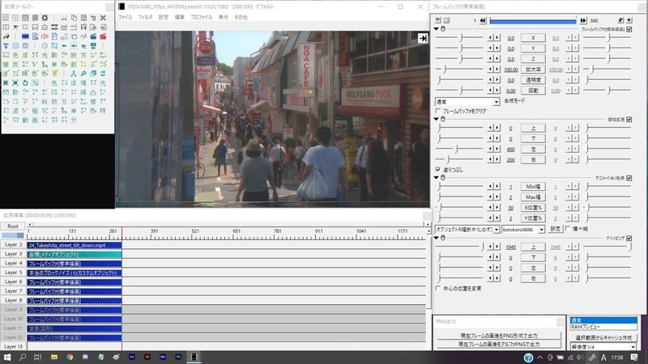
Task: Click the scissors cut icon in the extended toolbar
Action: 64,18
